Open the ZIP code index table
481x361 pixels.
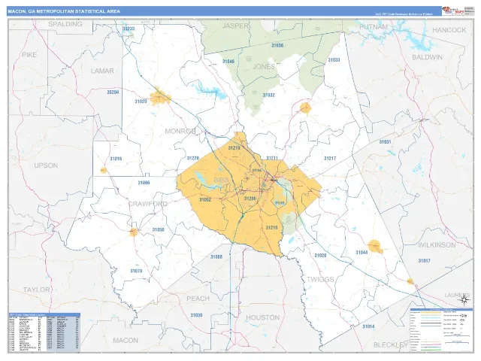click(44, 332)
